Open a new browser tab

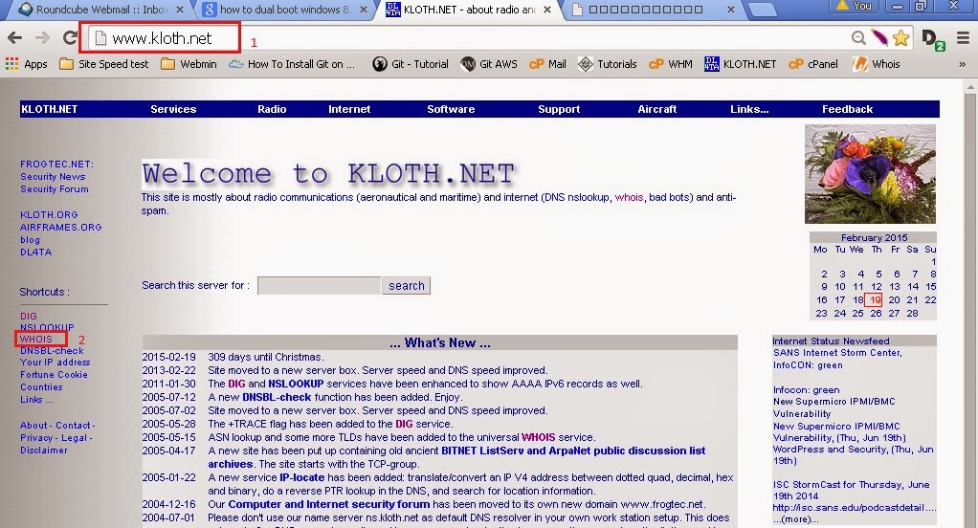click(x=761, y=10)
